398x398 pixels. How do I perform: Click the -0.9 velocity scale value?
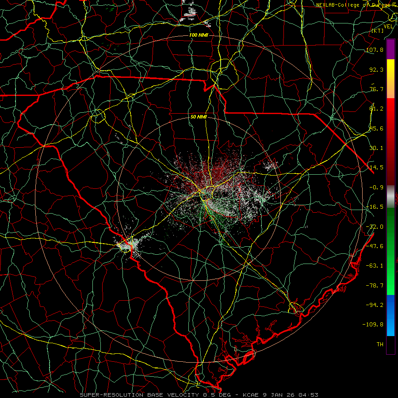click(x=376, y=188)
